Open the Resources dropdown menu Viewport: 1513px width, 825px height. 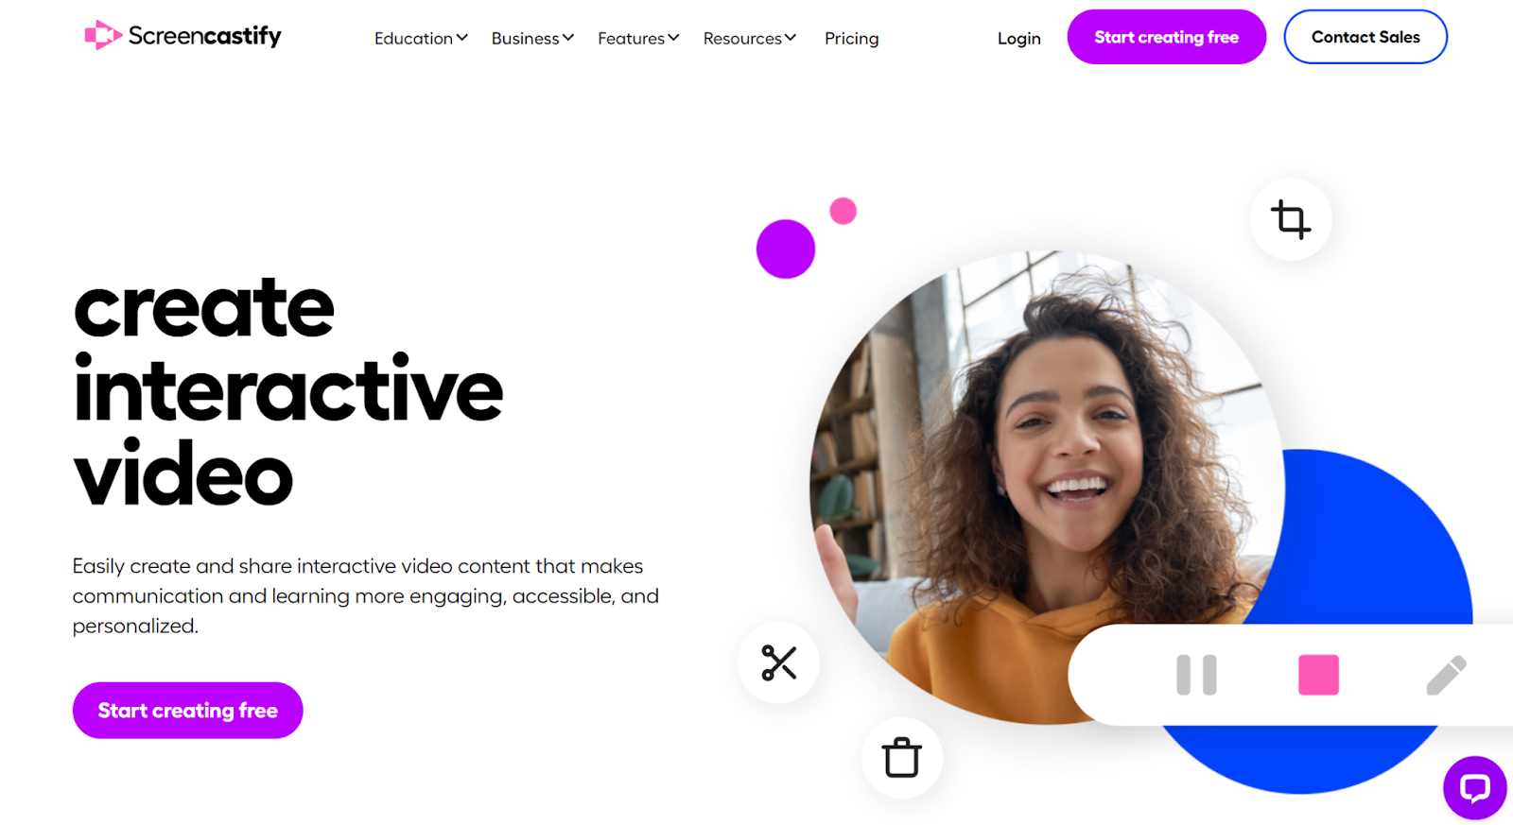[750, 39]
